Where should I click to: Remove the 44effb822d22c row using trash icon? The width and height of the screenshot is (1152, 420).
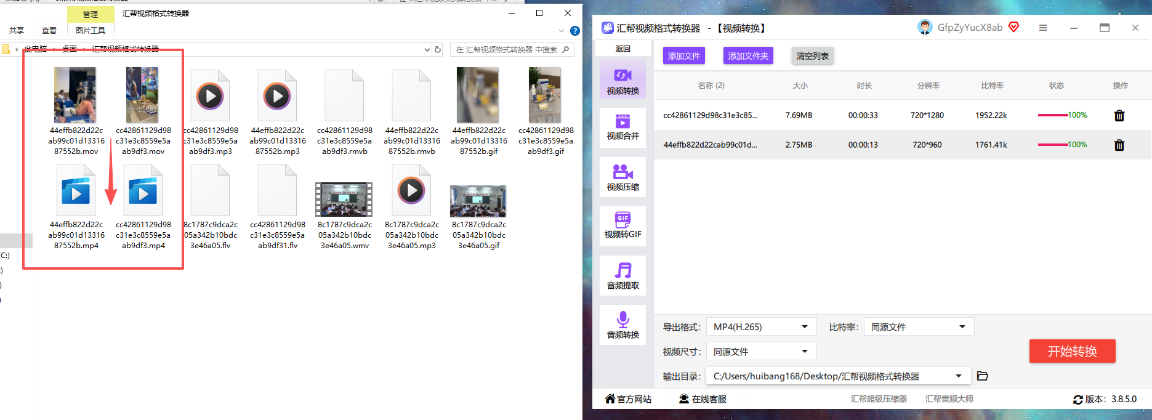point(1119,145)
